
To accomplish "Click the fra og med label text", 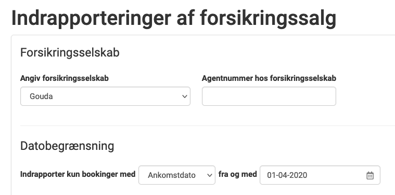I will click(x=237, y=174).
